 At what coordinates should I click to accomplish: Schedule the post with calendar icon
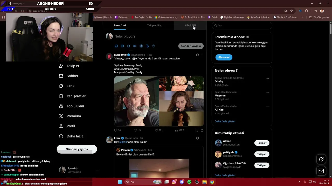click(147, 46)
